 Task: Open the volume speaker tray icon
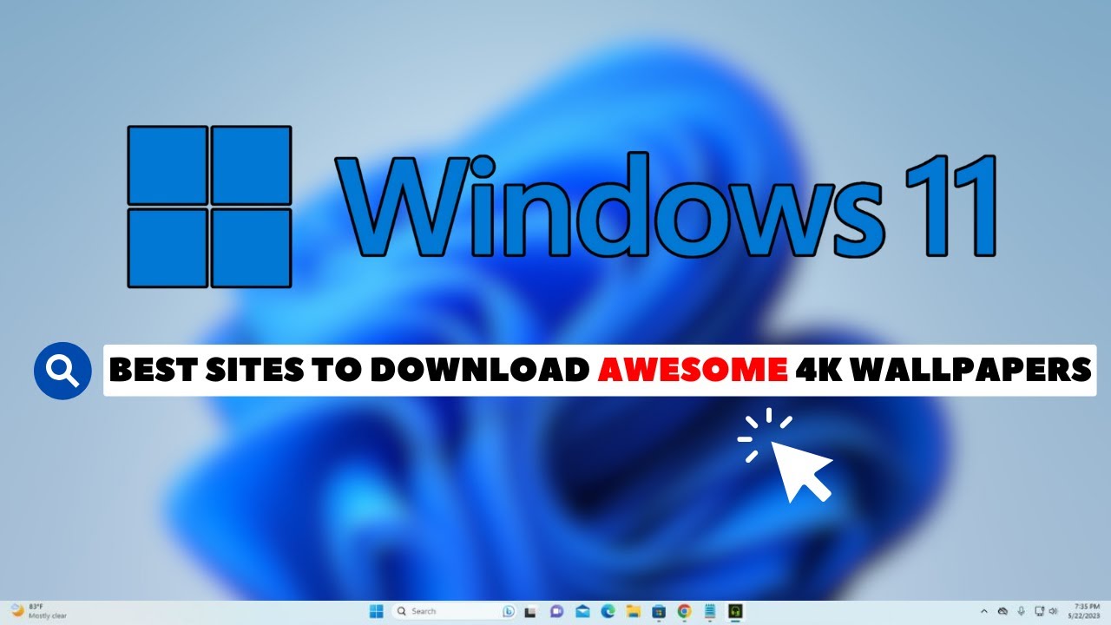tap(1053, 611)
